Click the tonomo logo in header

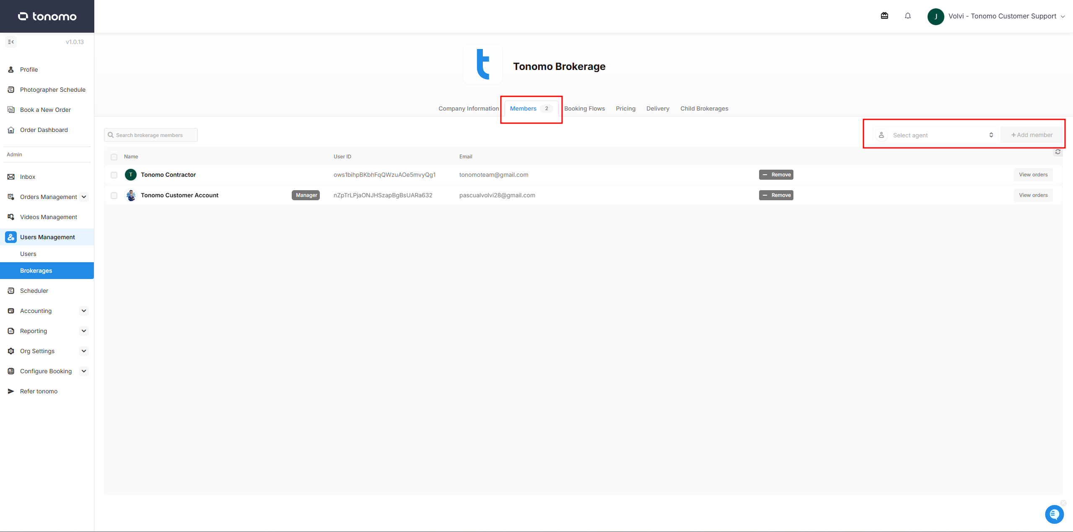click(x=47, y=16)
